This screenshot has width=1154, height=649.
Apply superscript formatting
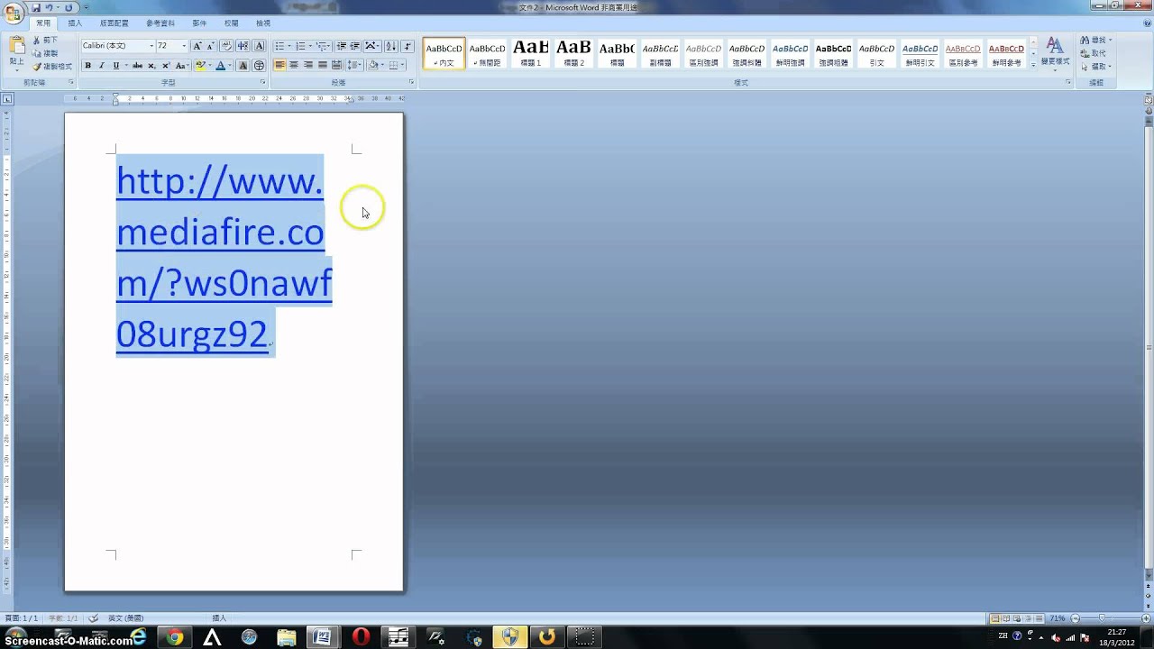coord(166,66)
